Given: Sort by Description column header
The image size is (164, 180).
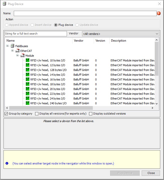Looking at the screenshot, I should tap(132, 41).
